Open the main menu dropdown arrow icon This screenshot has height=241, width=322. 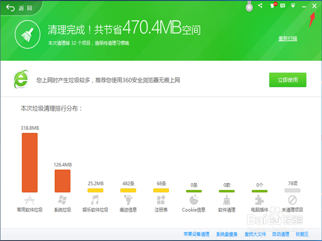click(293, 6)
